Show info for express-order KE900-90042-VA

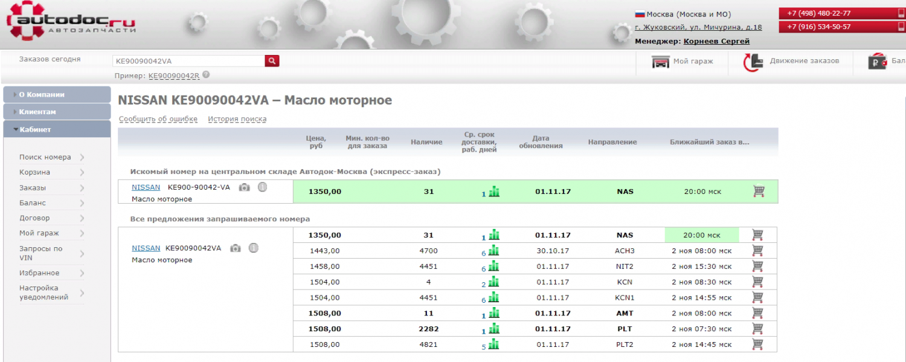pyautogui.click(x=262, y=187)
